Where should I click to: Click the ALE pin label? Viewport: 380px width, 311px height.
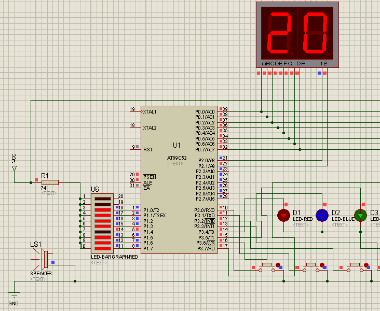tap(148, 183)
